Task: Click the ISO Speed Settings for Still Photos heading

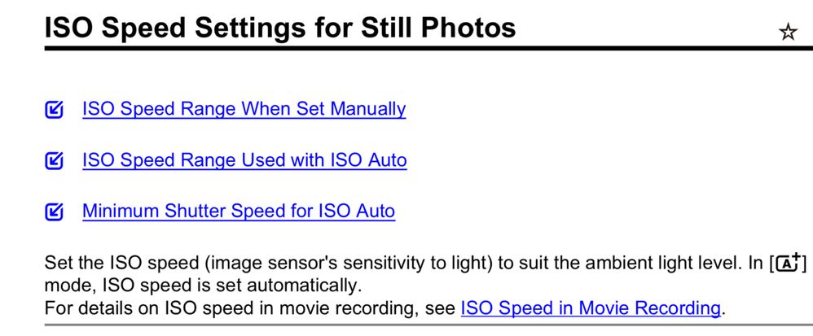Action: [x=280, y=28]
